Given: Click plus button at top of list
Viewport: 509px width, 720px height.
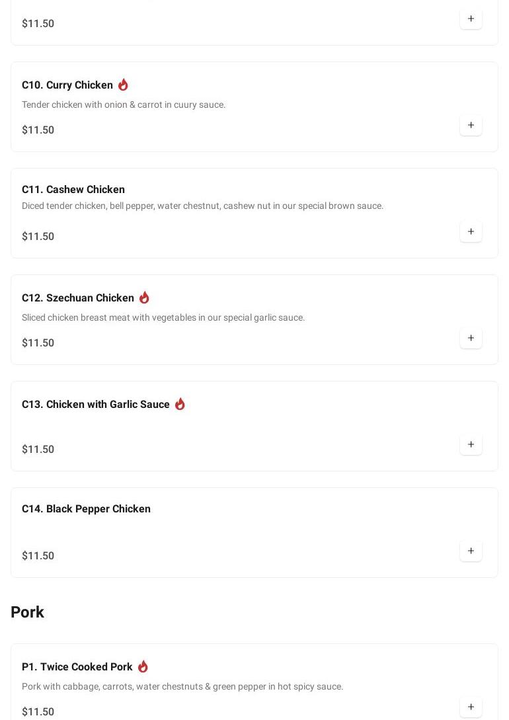Looking at the screenshot, I should (x=471, y=19).
